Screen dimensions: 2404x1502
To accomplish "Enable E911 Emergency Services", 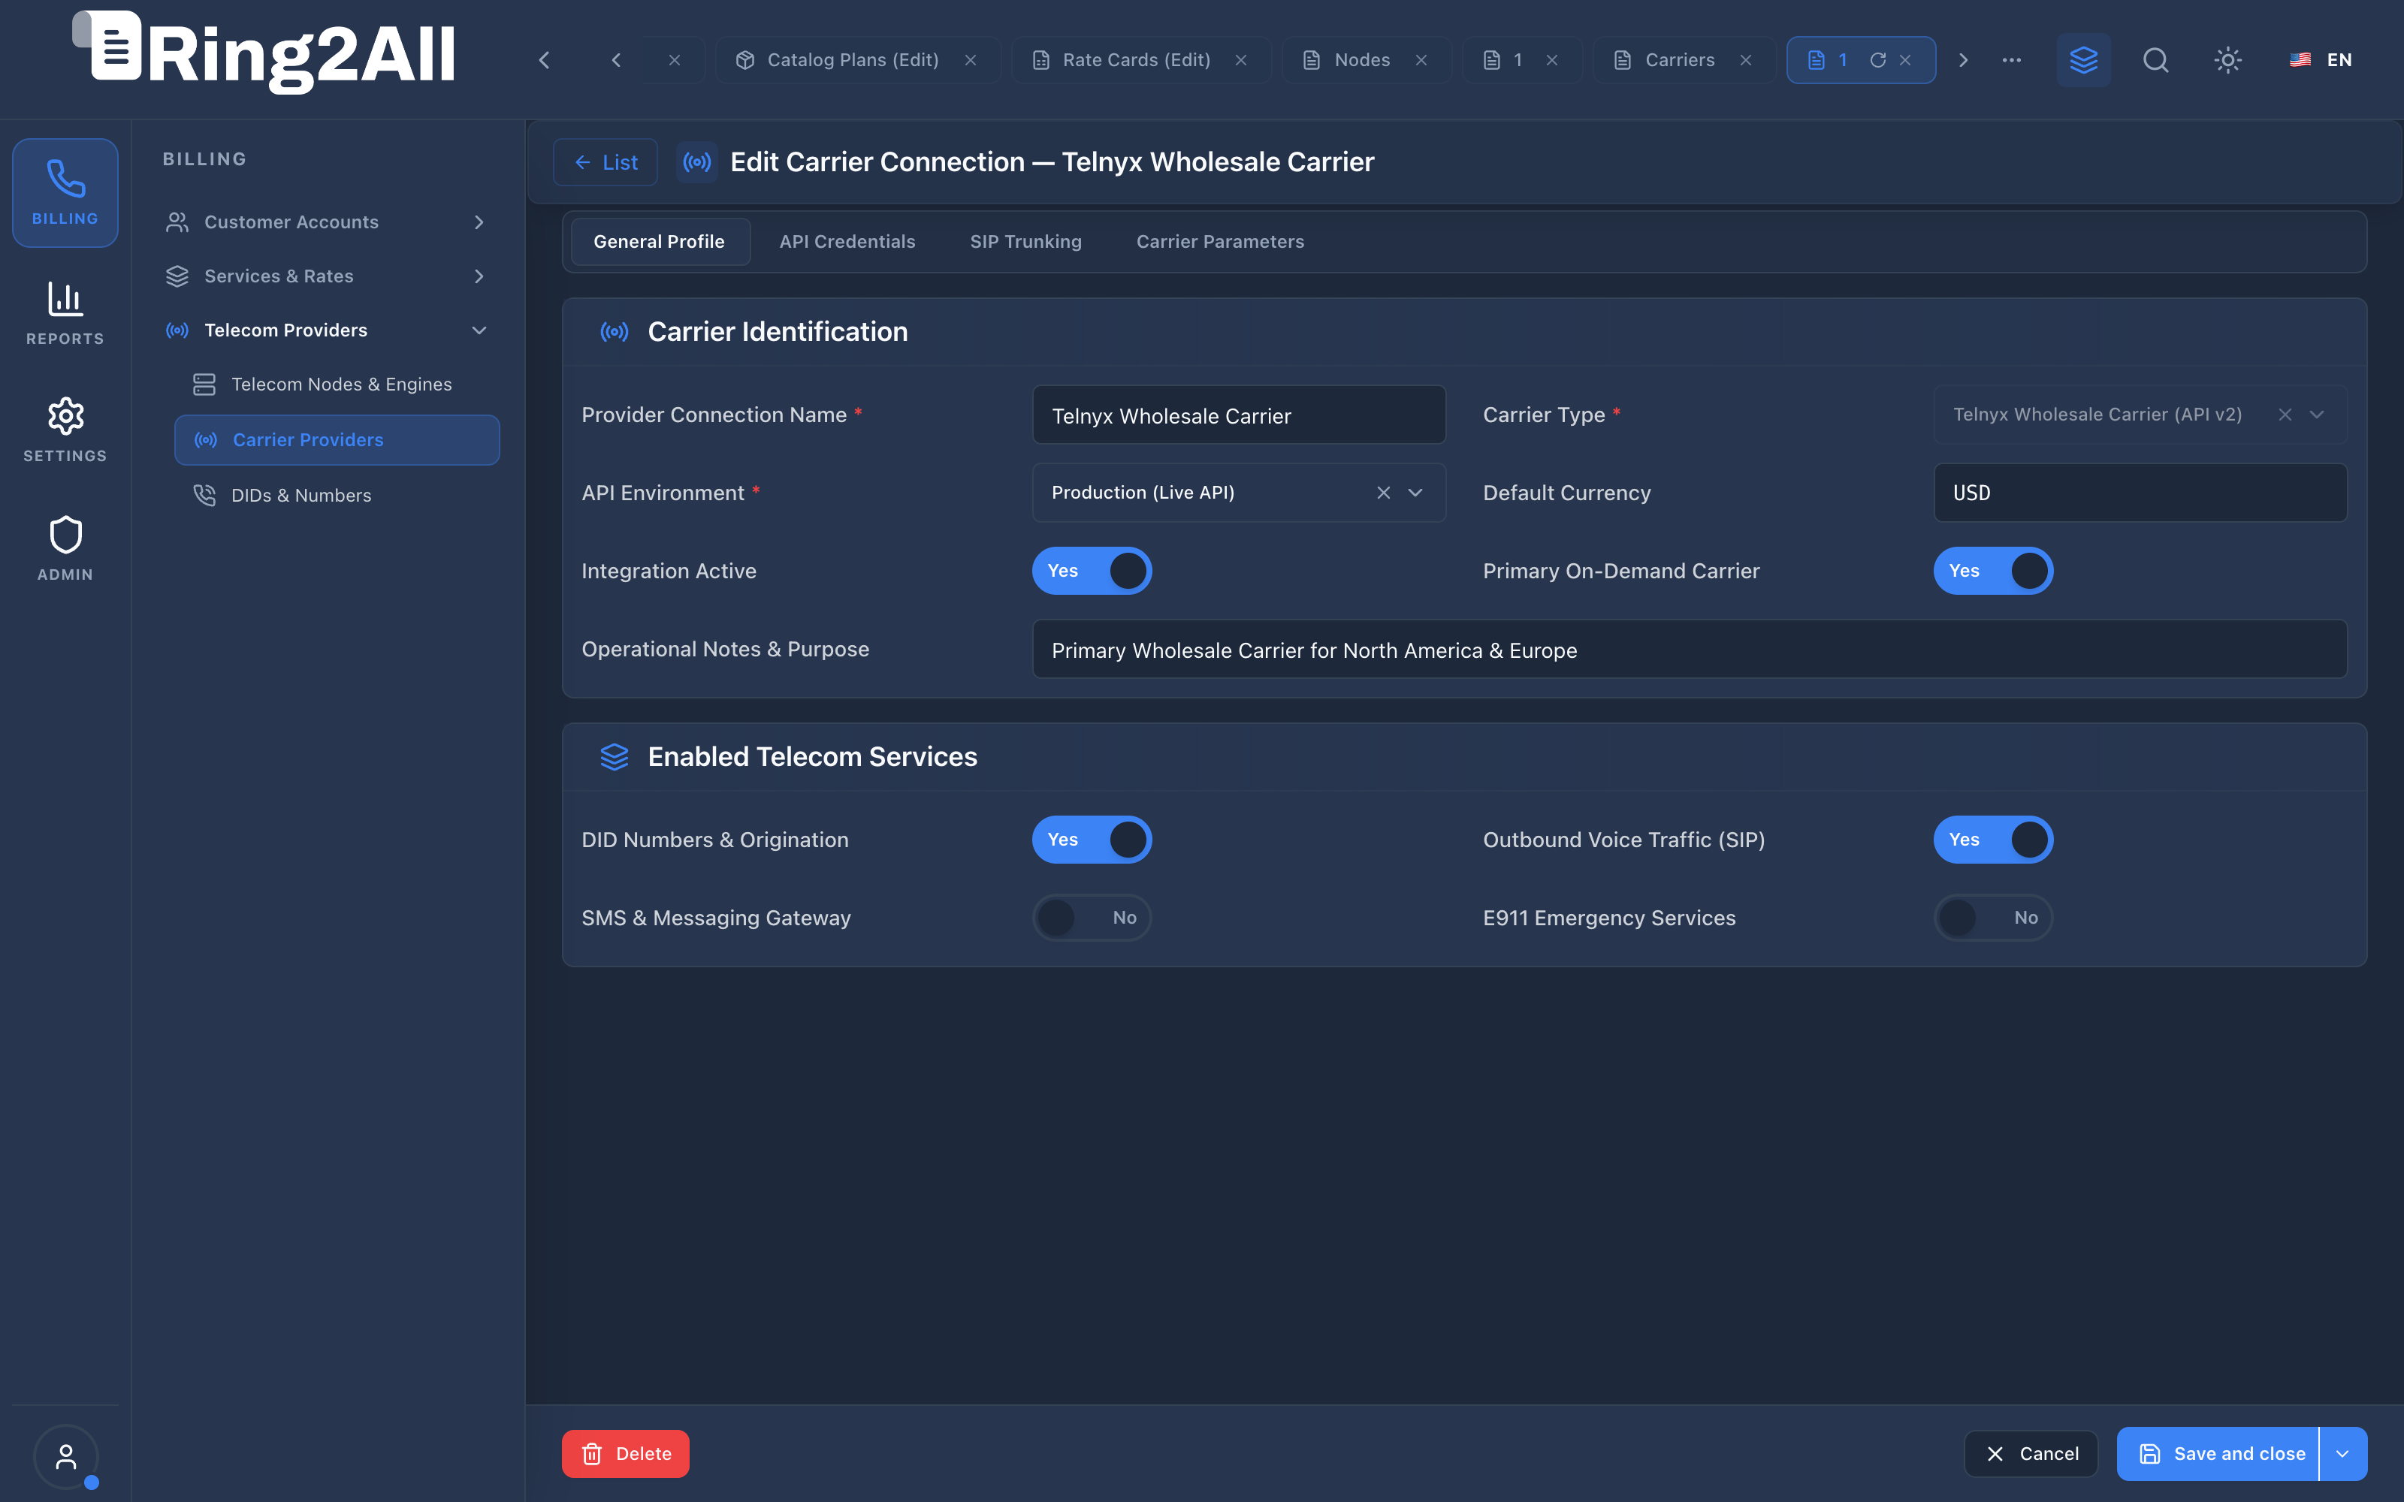I will tap(1993, 918).
